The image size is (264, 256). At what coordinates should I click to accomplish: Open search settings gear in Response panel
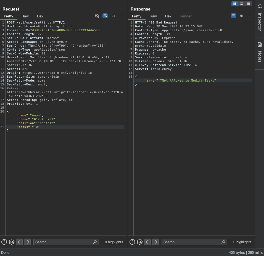tap(140, 242)
